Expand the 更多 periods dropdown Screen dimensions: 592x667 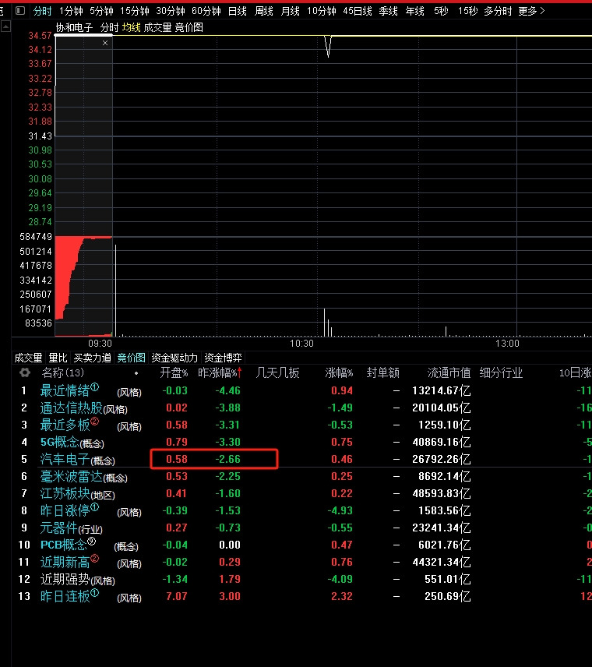click(x=531, y=11)
